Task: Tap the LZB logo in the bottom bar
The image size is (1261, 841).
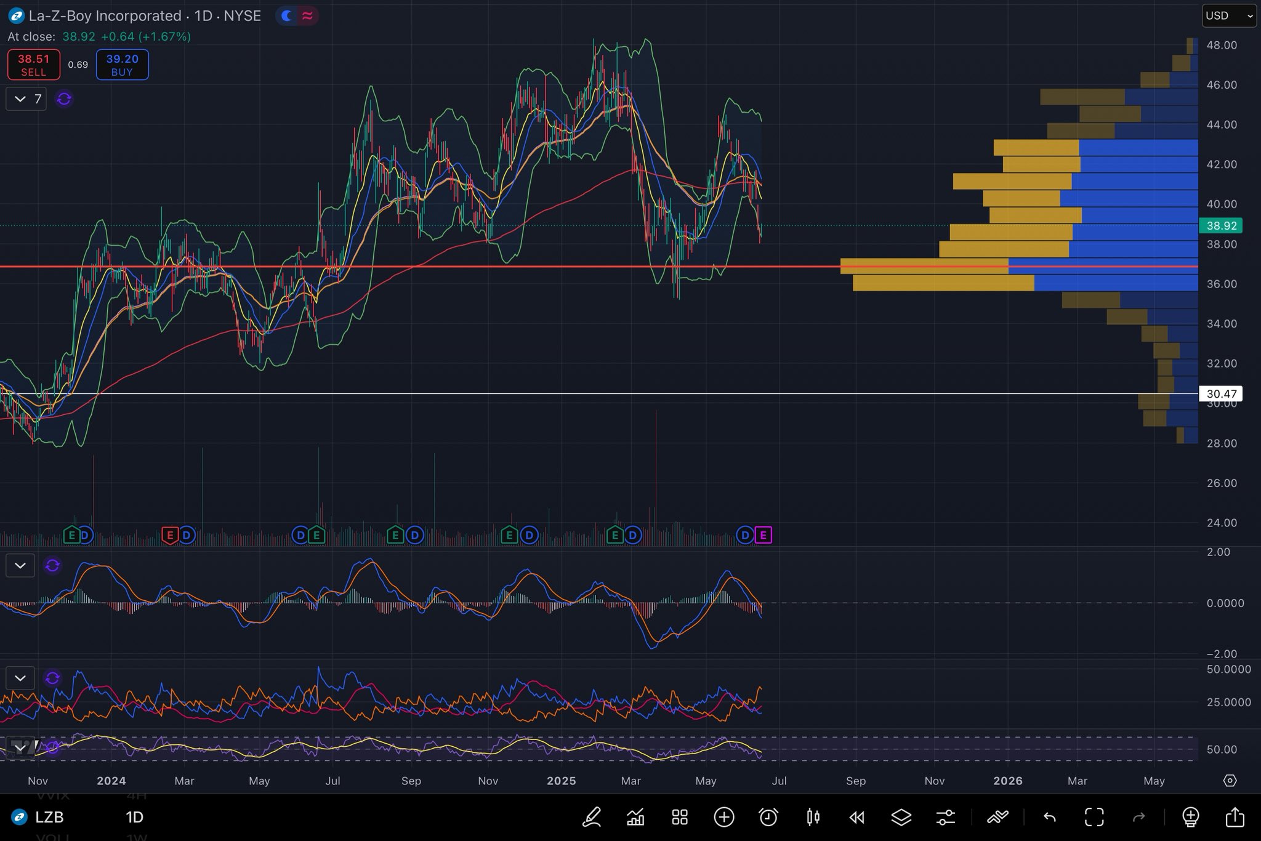Action: 20,817
